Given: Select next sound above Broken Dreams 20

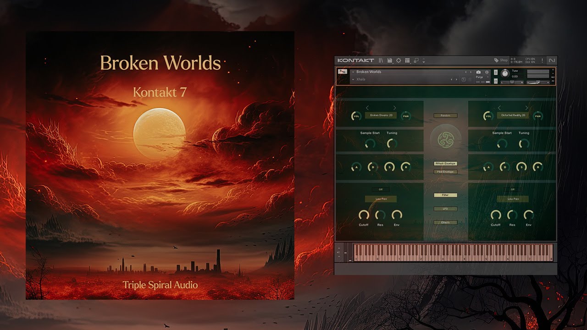Looking at the screenshot, I should (x=394, y=108).
